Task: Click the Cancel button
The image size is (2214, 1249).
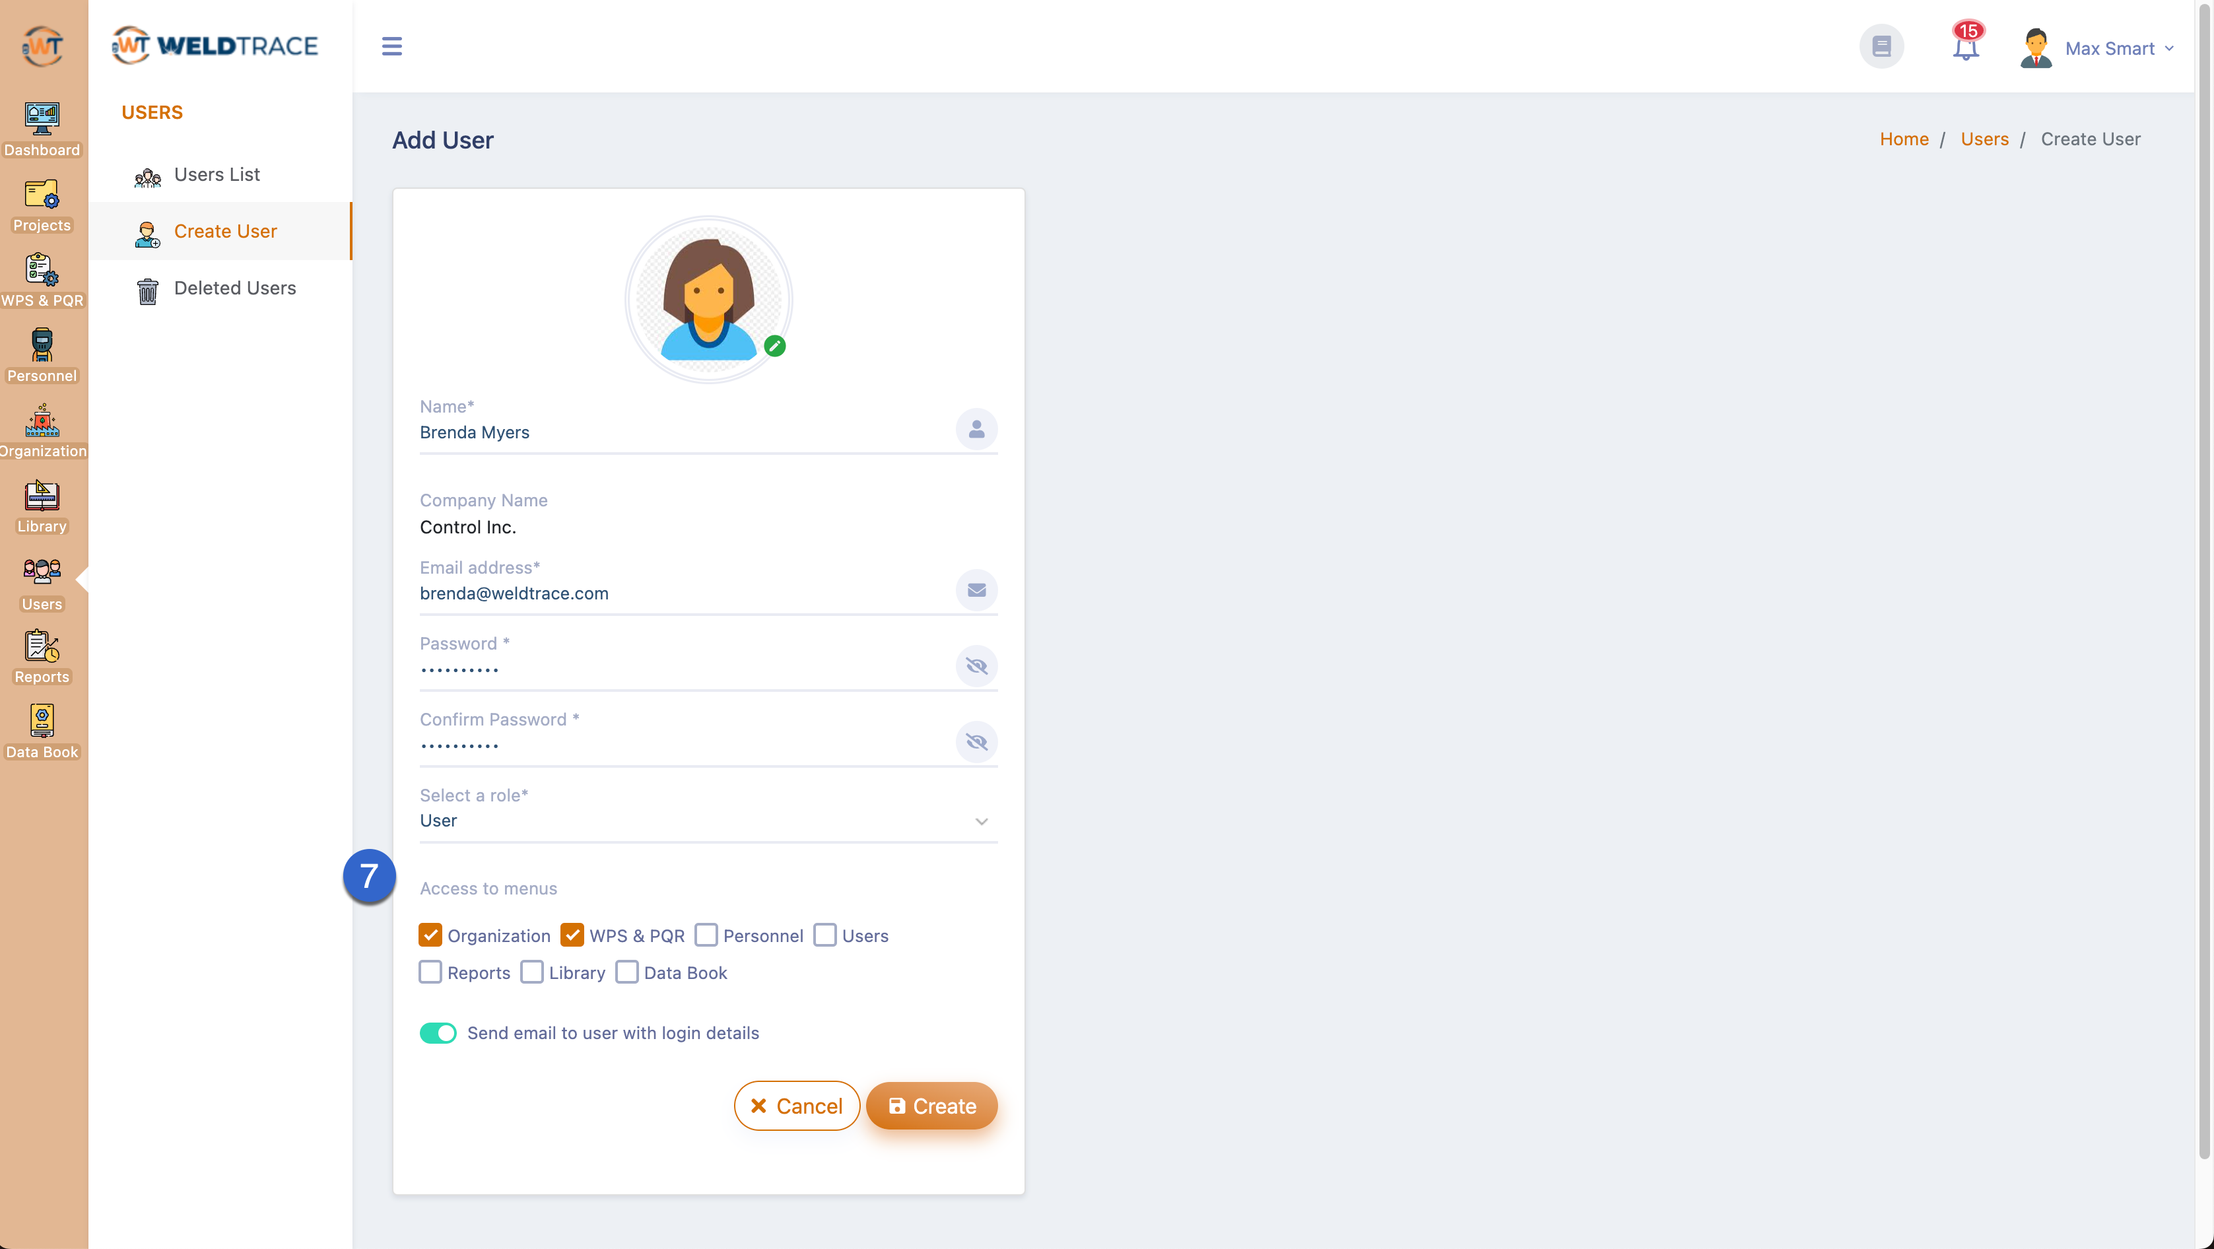Action: pyautogui.click(x=797, y=1106)
